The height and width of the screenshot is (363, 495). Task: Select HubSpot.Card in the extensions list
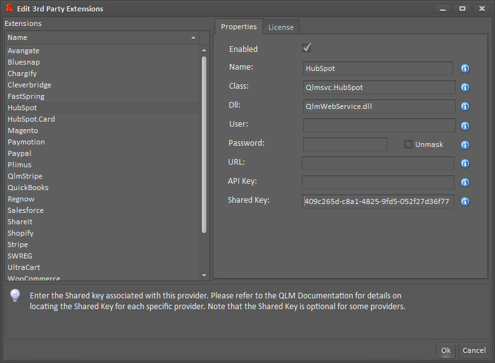(102, 119)
